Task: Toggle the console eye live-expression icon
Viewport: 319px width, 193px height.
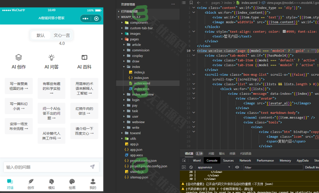Action: pyautogui.click(x=237, y=167)
